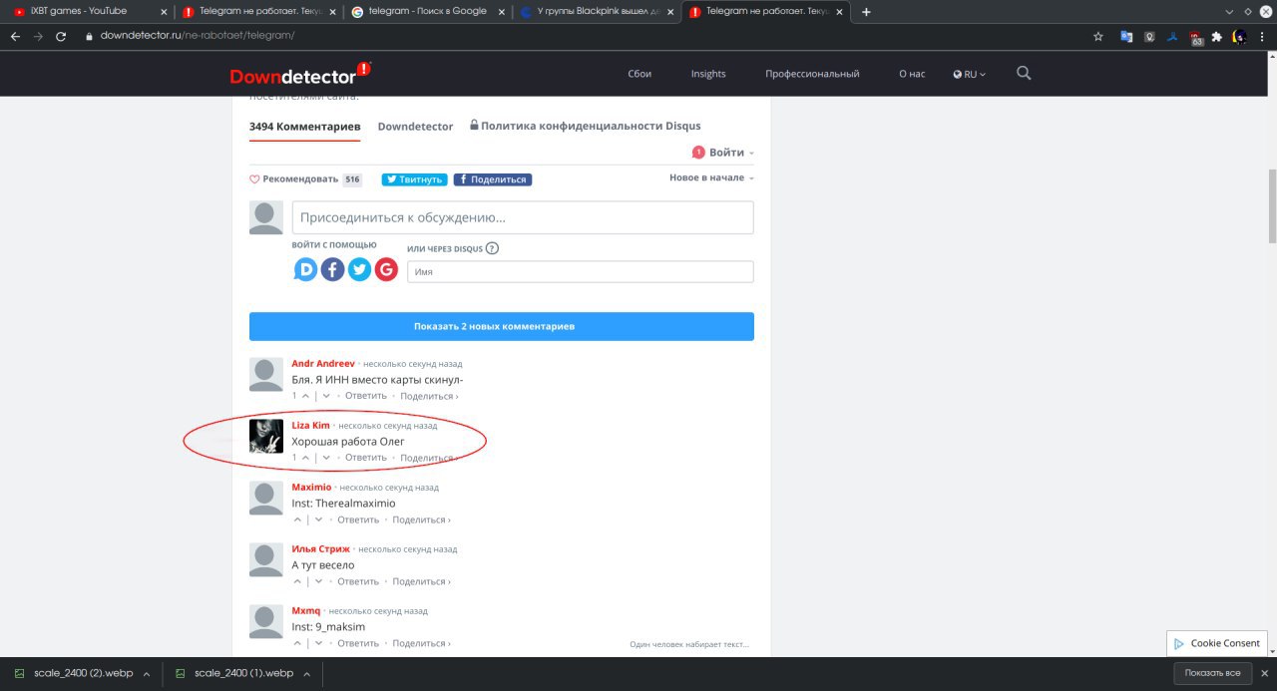The height and width of the screenshot is (691, 1277).
Task: Open Chrome three-dot menu
Action: [1262, 36]
